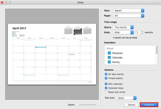Toggle the Timed events checkbox
This screenshot has height=109, width=161.
pos(106,78)
